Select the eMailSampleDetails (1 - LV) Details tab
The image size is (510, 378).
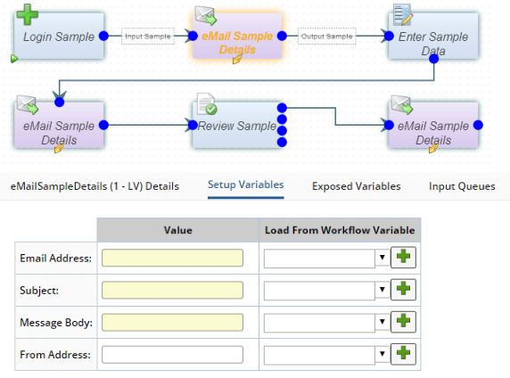point(95,186)
